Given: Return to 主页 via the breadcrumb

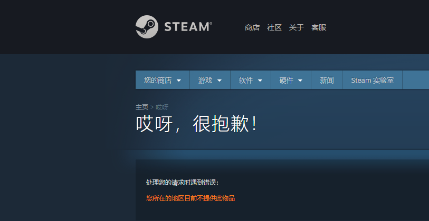Looking at the screenshot, I should [142, 107].
